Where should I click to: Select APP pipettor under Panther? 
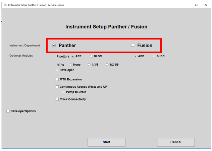pos(73,56)
